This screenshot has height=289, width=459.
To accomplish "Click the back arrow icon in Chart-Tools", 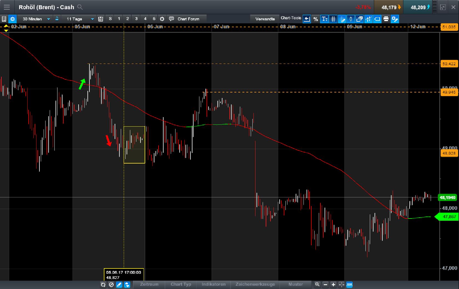I will tap(307, 19).
